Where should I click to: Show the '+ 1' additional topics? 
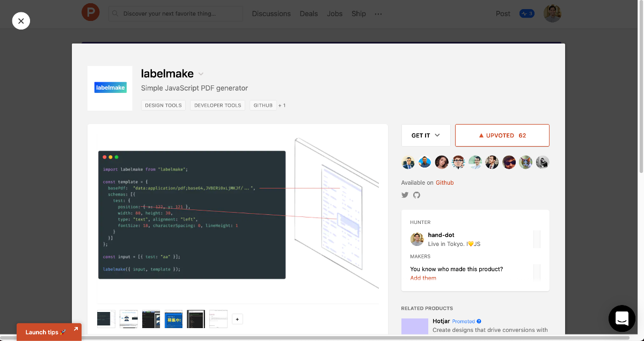pyautogui.click(x=282, y=105)
